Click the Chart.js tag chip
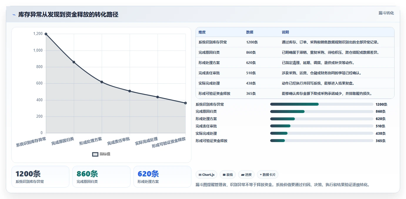The image size is (406, 199). (206, 175)
